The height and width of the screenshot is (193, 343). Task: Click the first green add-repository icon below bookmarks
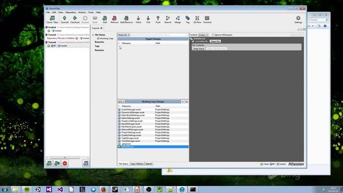[x=49, y=163]
